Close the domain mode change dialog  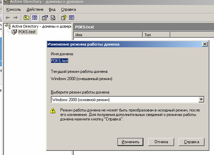[205, 44]
